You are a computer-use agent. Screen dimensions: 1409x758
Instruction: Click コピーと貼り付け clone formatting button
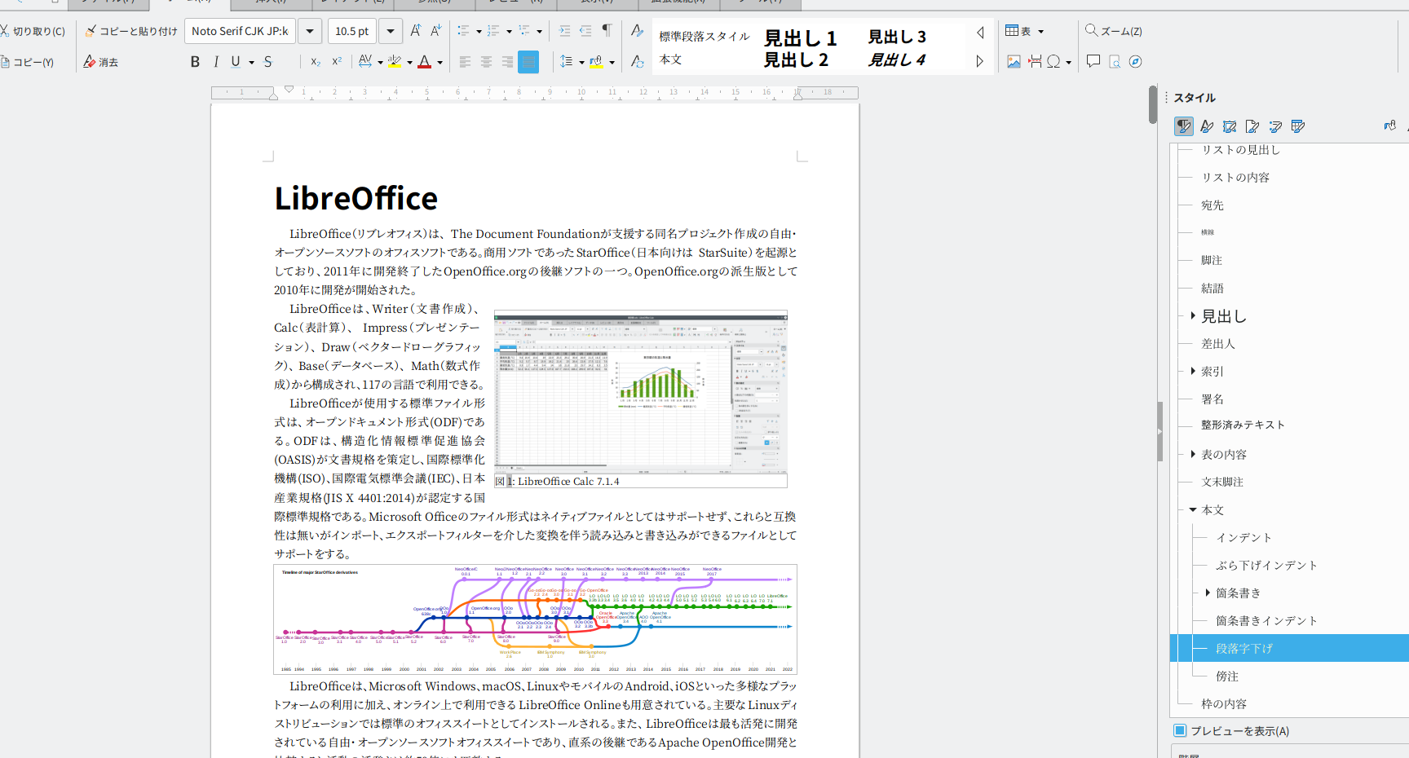(x=131, y=31)
